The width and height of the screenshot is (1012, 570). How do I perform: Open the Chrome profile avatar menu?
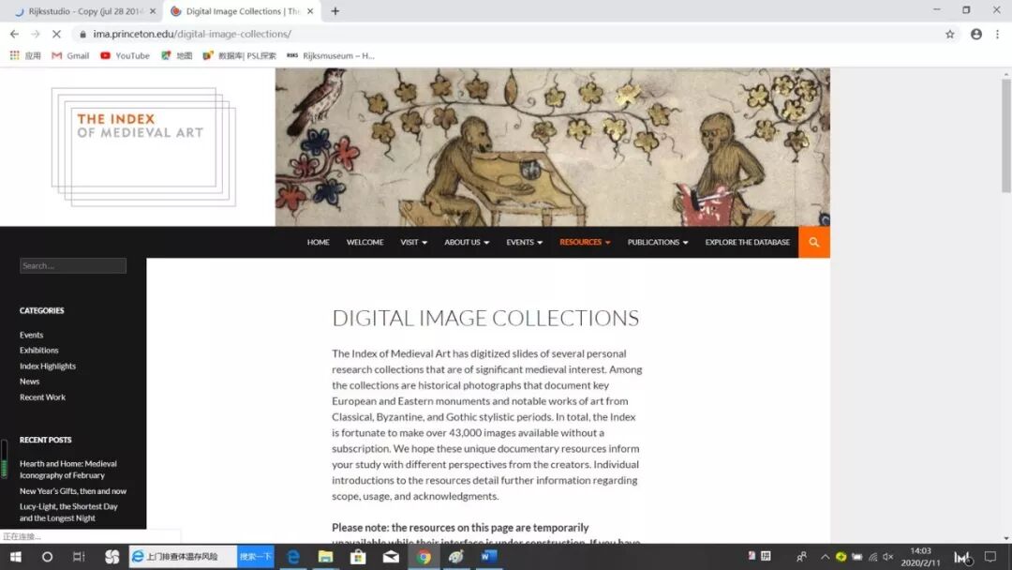[x=975, y=34]
